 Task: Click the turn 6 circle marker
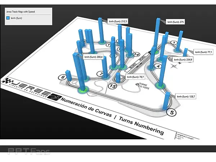point(63,77)
